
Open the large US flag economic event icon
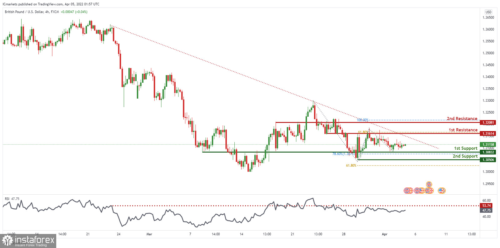coord(441,190)
